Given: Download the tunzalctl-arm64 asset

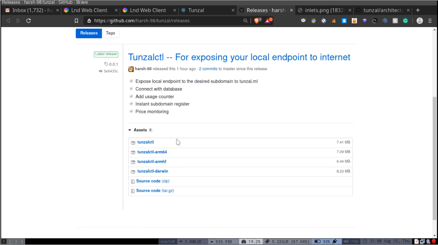Looking at the screenshot, I should (152, 152).
